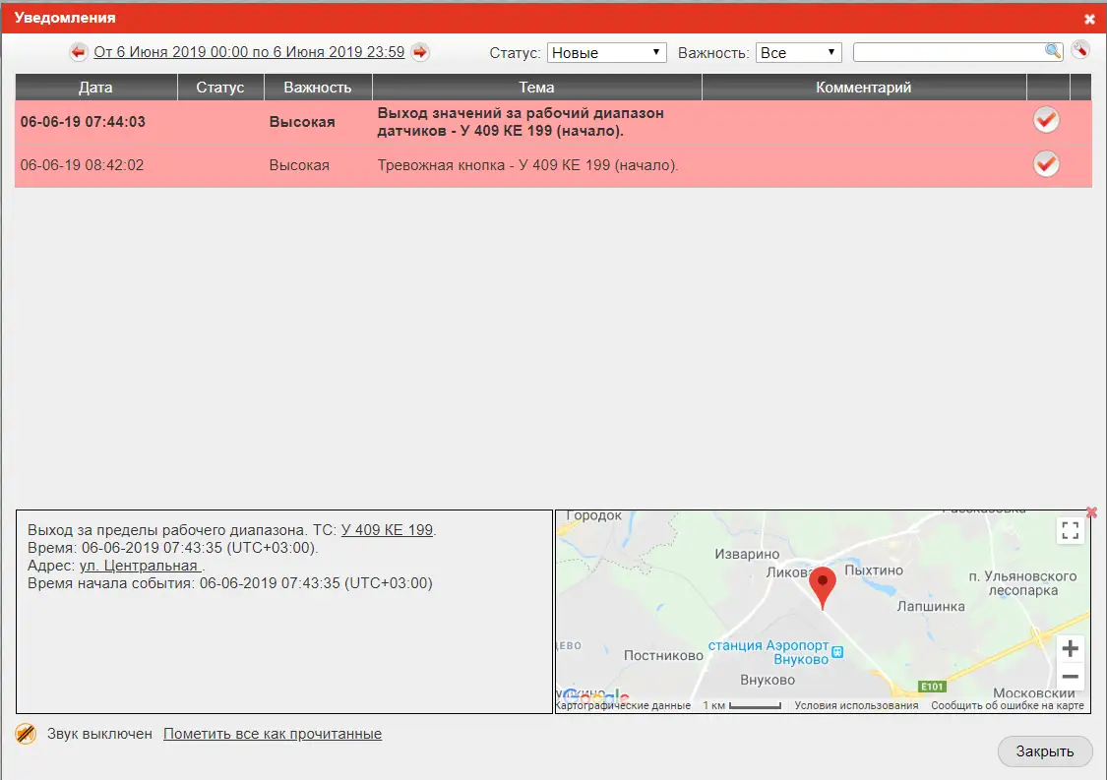Screen dimensions: 1107x780
Task: Click the search magnifier icon
Action: point(1053,51)
